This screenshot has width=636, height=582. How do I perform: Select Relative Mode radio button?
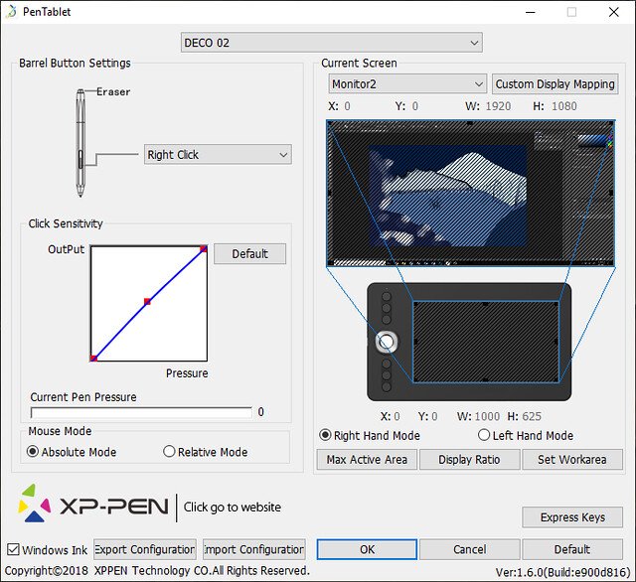point(169,452)
